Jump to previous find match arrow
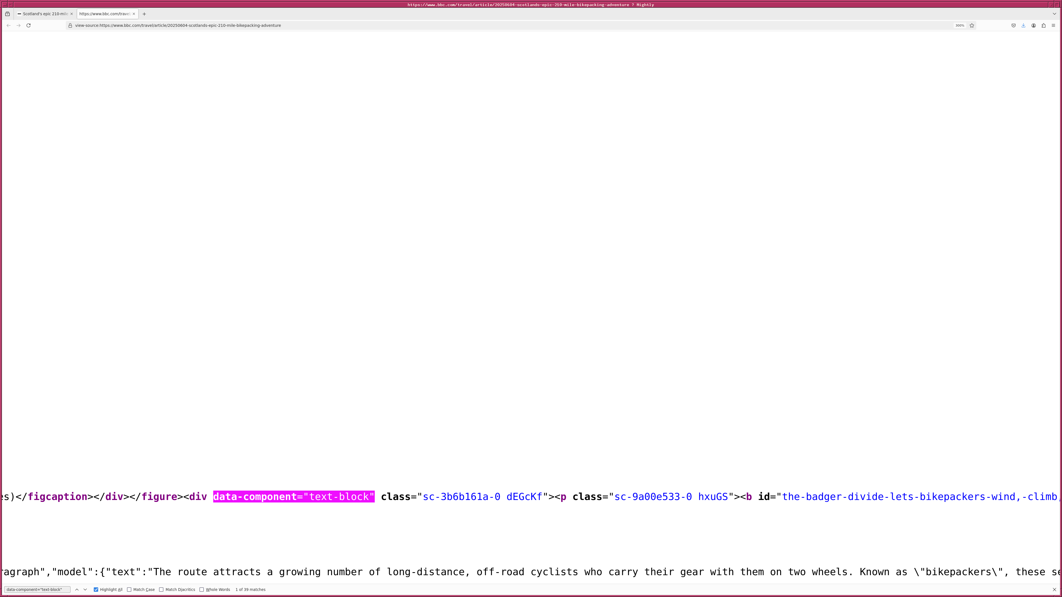 coord(77,590)
